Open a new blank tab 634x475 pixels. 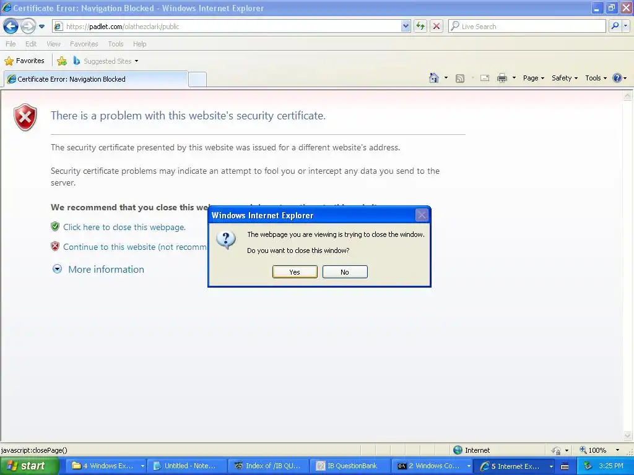[198, 79]
